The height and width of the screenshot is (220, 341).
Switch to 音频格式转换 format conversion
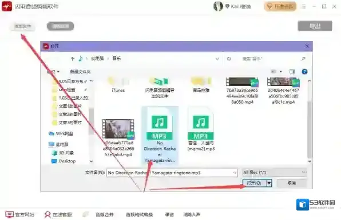point(140,215)
